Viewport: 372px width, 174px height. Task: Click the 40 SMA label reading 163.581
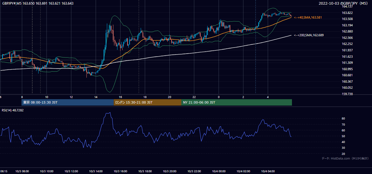308,18
